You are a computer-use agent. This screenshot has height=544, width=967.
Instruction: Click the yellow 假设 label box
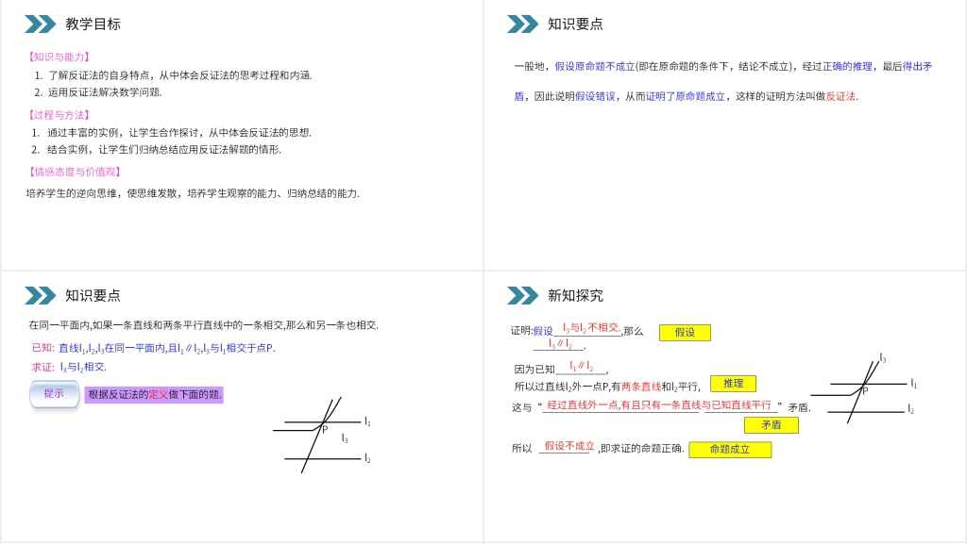[685, 332]
